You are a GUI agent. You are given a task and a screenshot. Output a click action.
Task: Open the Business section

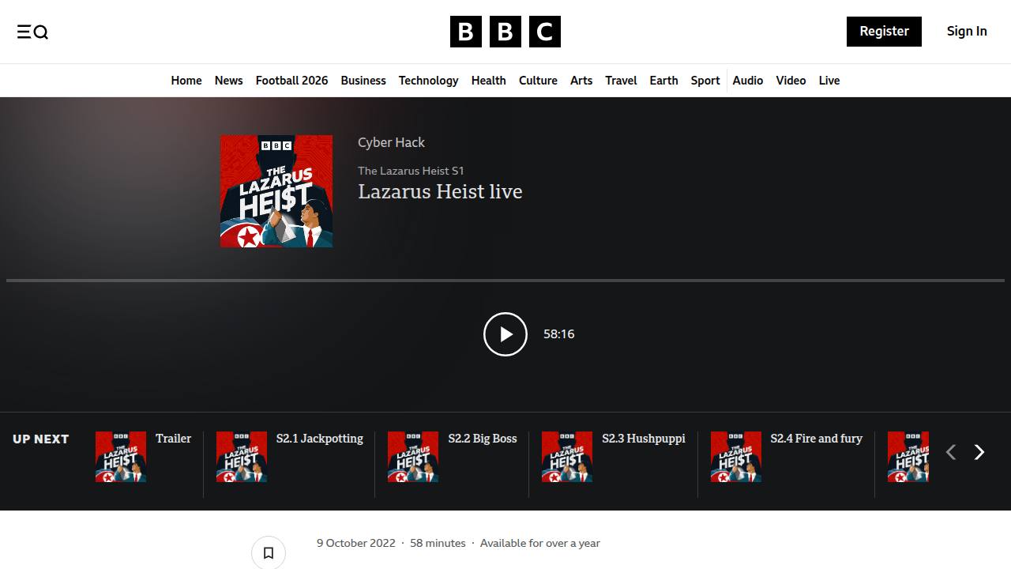(x=363, y=81)
